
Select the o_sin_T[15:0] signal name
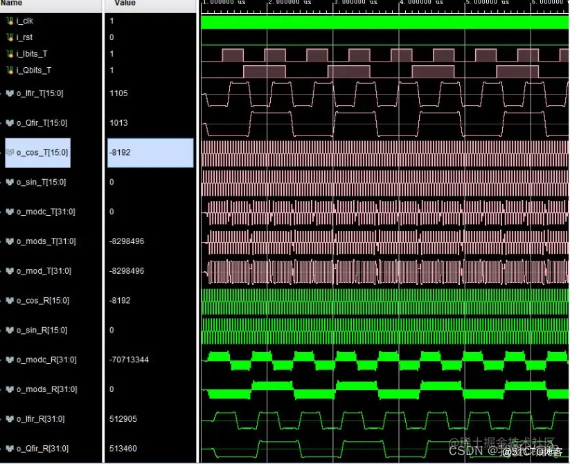[41, 183]
